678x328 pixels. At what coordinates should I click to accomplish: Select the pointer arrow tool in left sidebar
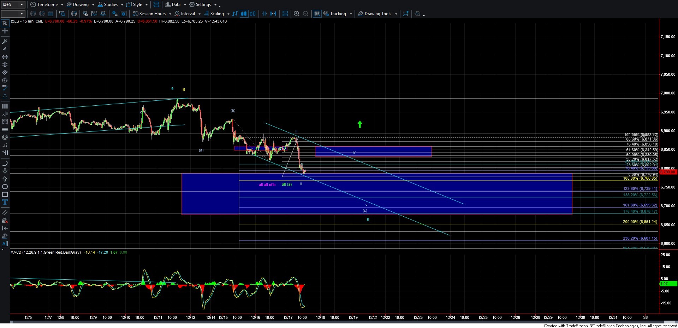pos(5,23)
